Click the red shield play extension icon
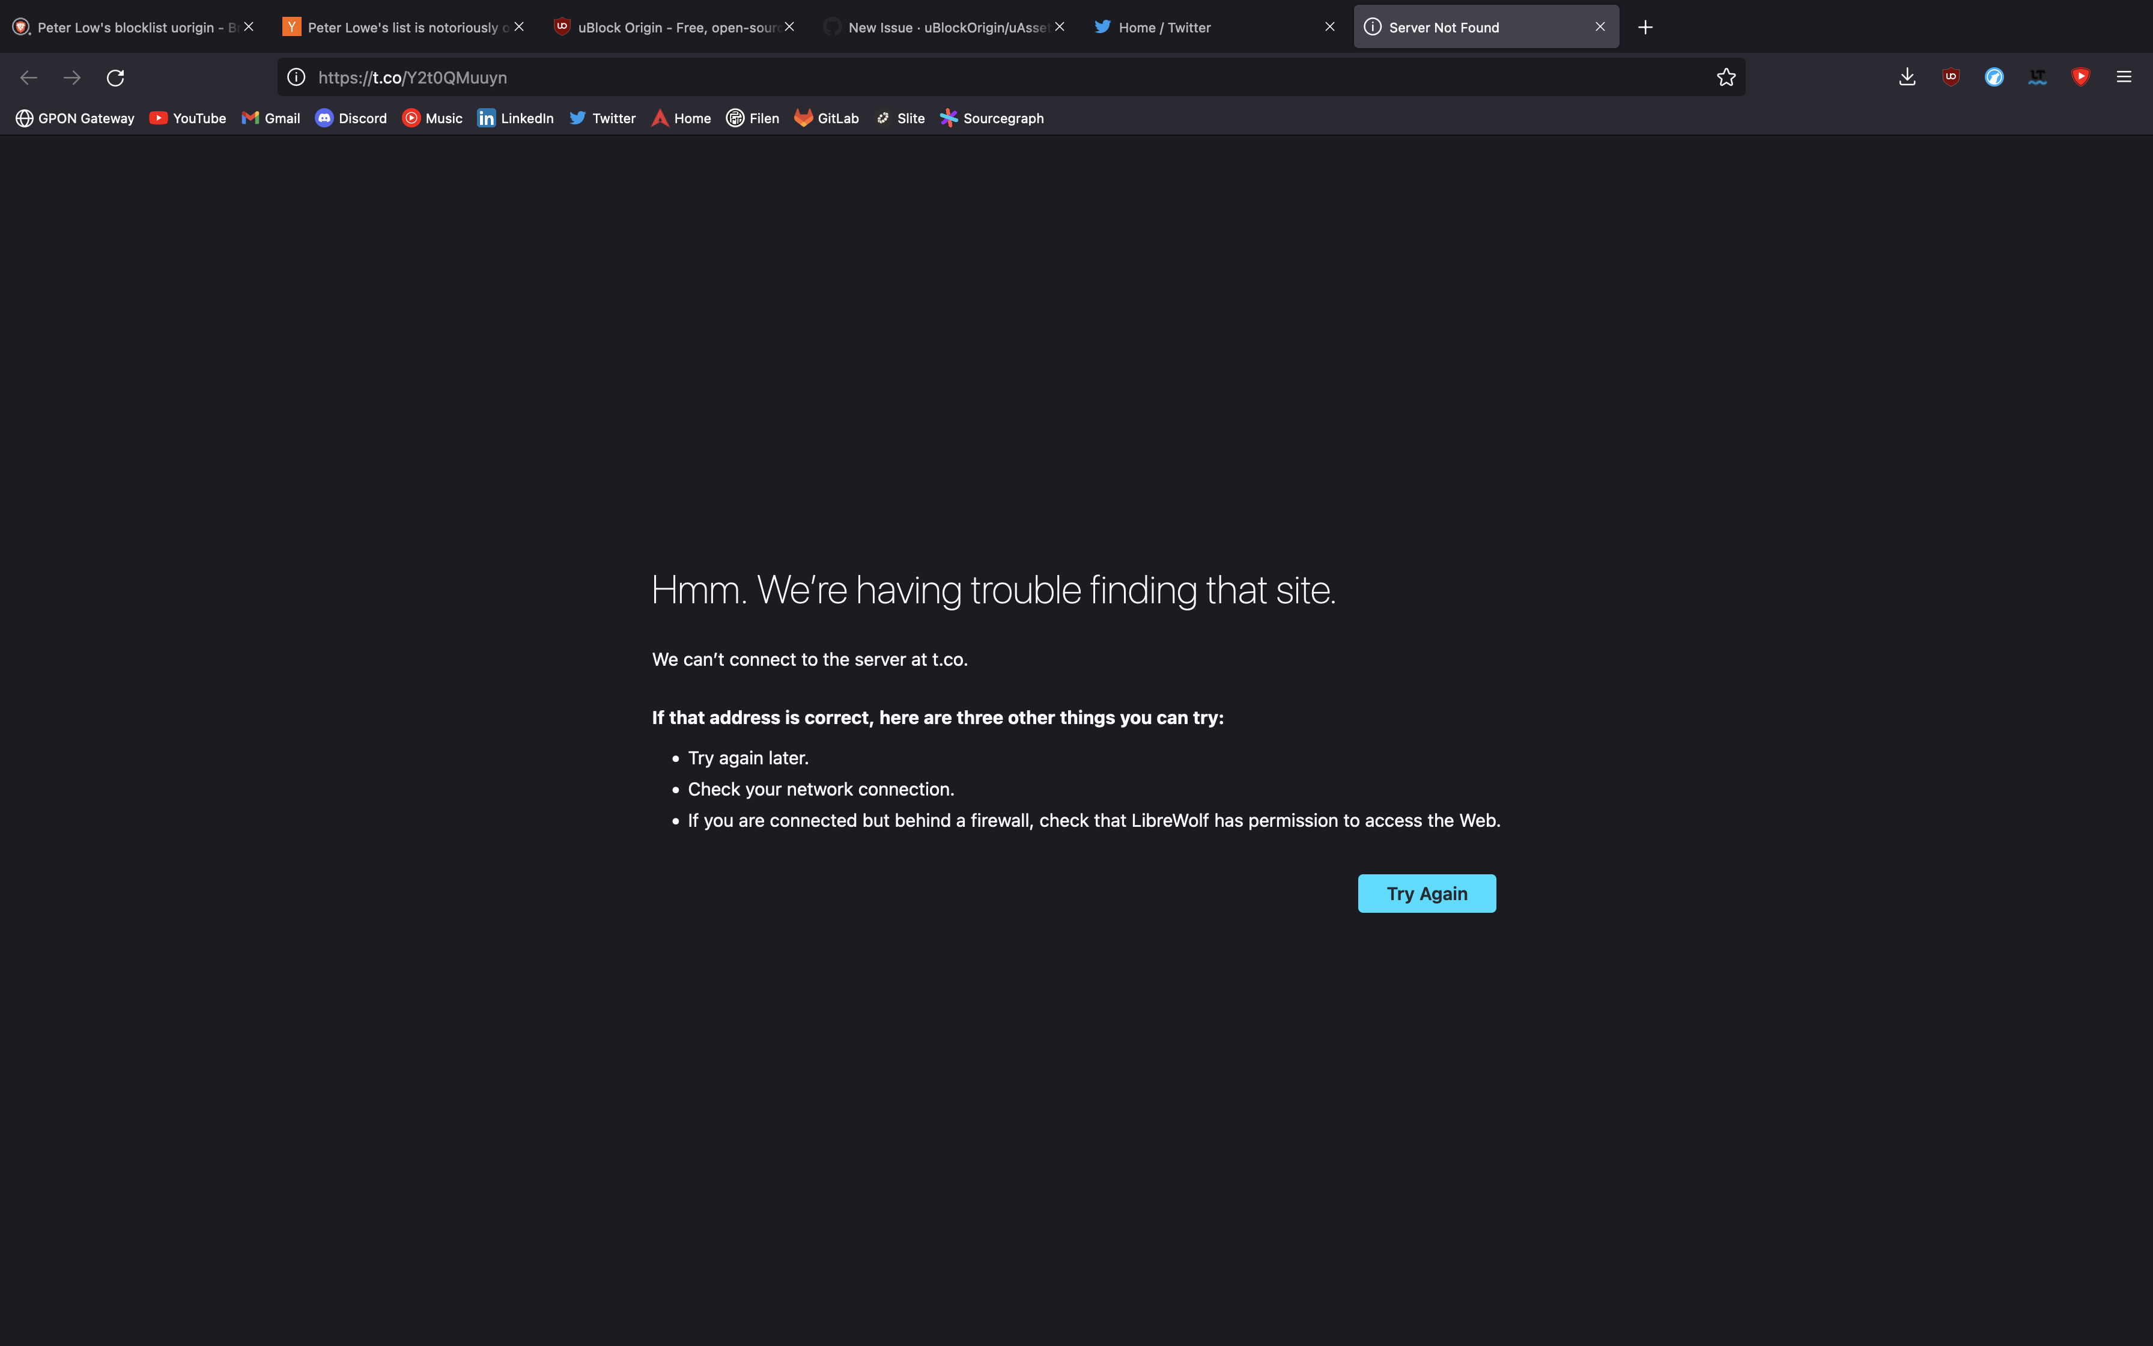Viewport: 2153px width, 1346px height. click(x=2081, y=78)
